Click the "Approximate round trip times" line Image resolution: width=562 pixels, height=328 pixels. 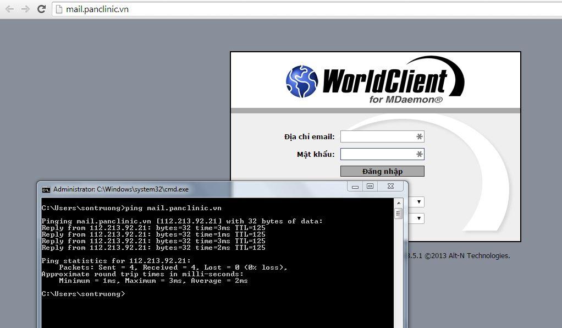142,274
